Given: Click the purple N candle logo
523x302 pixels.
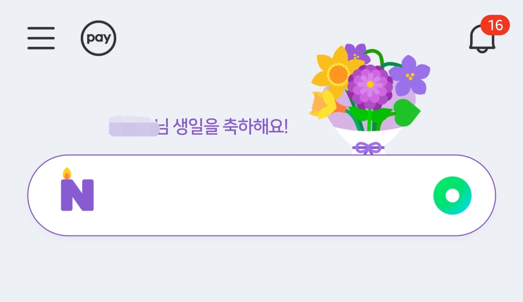Looking at the screenshot, I should 77,195.
